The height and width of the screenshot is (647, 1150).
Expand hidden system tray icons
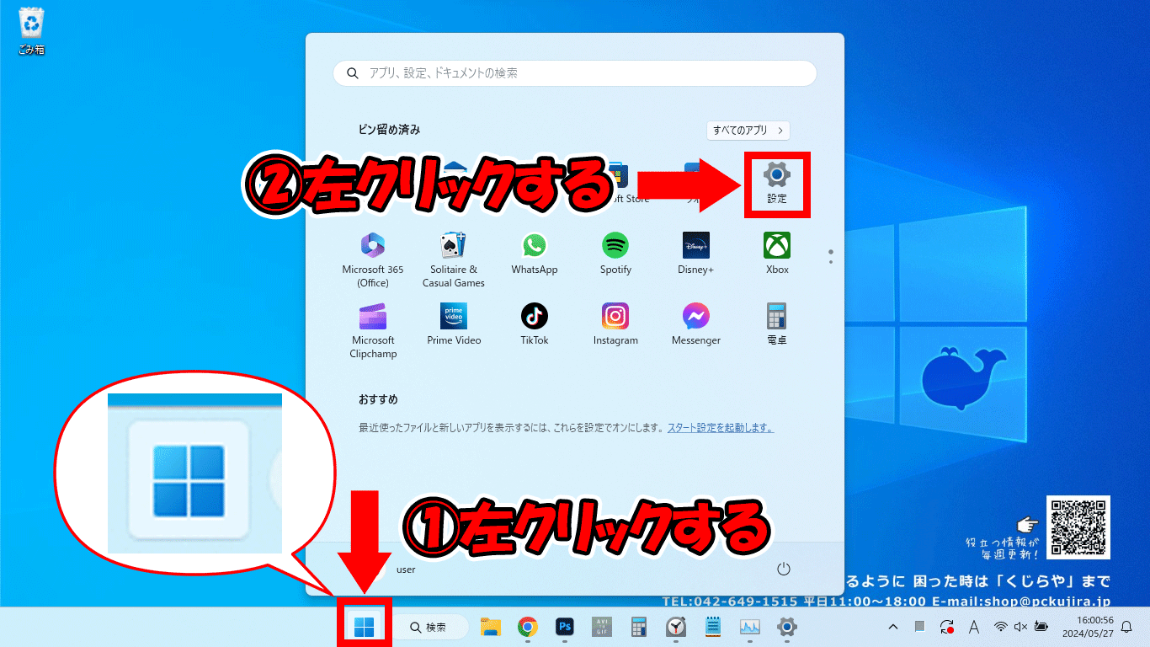(893, 627)
